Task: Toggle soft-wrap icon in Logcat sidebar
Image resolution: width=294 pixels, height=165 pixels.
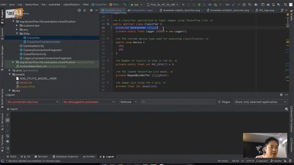Action: [x=7, y=136]
